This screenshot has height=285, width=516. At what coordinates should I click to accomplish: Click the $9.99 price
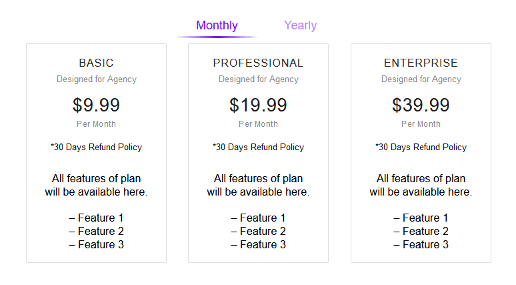click(x=96, y=105)
